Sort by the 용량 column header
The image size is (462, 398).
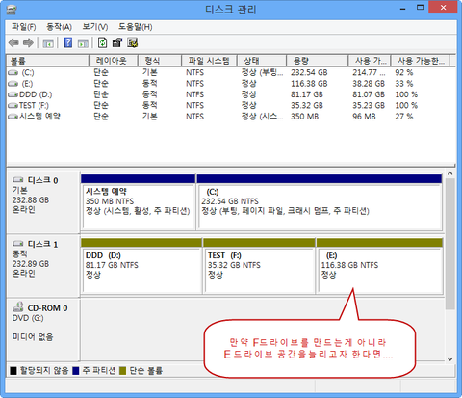(317, 61)
